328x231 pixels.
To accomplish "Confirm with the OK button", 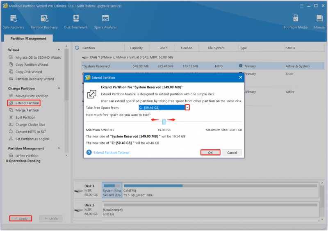I will coord(210,153).
